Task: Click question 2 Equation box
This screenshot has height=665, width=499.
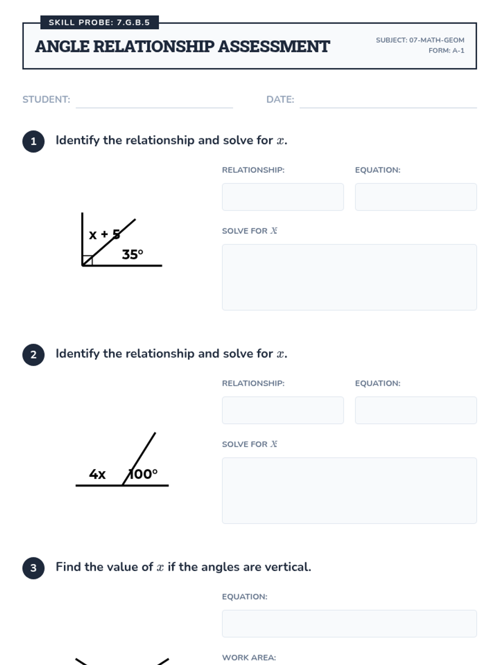Action: [x=416, y=410]
